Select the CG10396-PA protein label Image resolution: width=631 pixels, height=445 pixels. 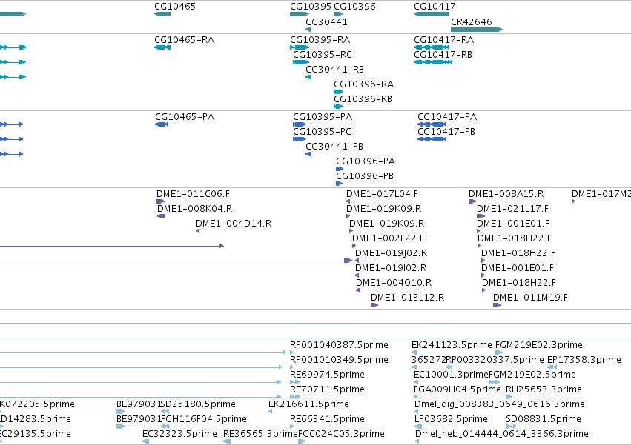click(366, 161)
